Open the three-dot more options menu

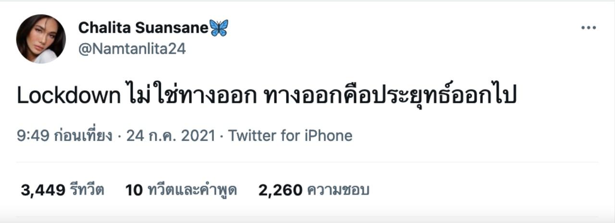click(589, 28)
